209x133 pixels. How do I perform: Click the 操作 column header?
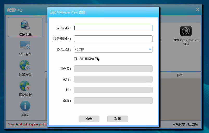180,75
